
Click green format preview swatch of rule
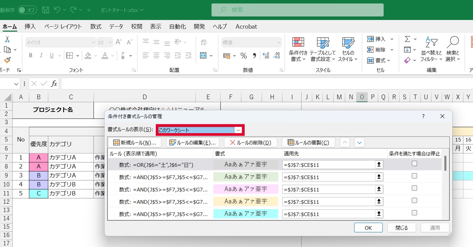246,176
